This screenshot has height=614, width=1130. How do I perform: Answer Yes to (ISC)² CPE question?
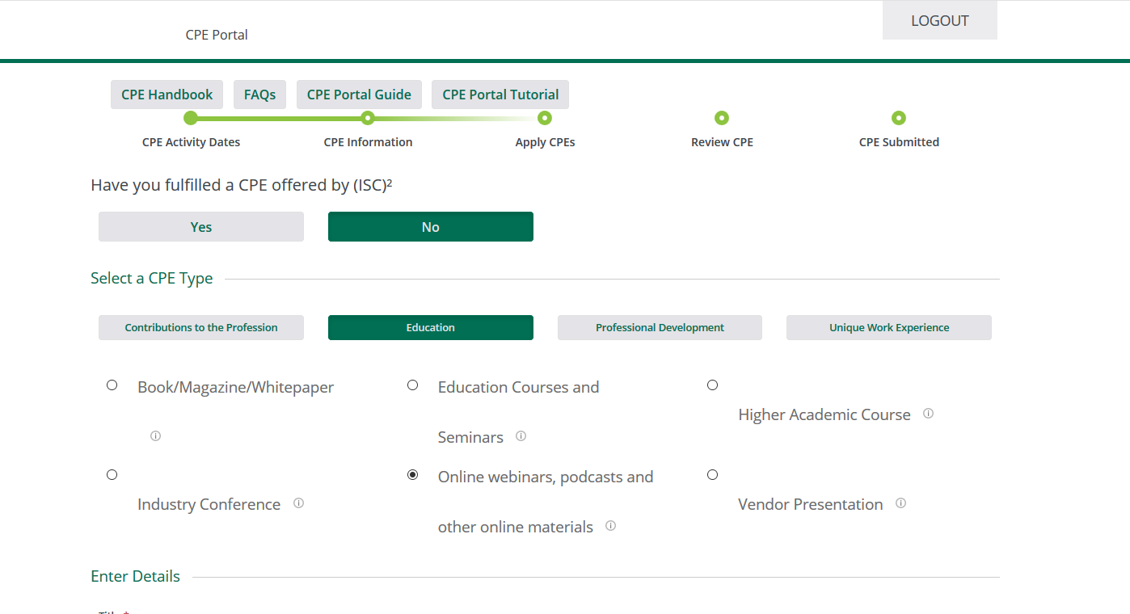pos(201,227)
